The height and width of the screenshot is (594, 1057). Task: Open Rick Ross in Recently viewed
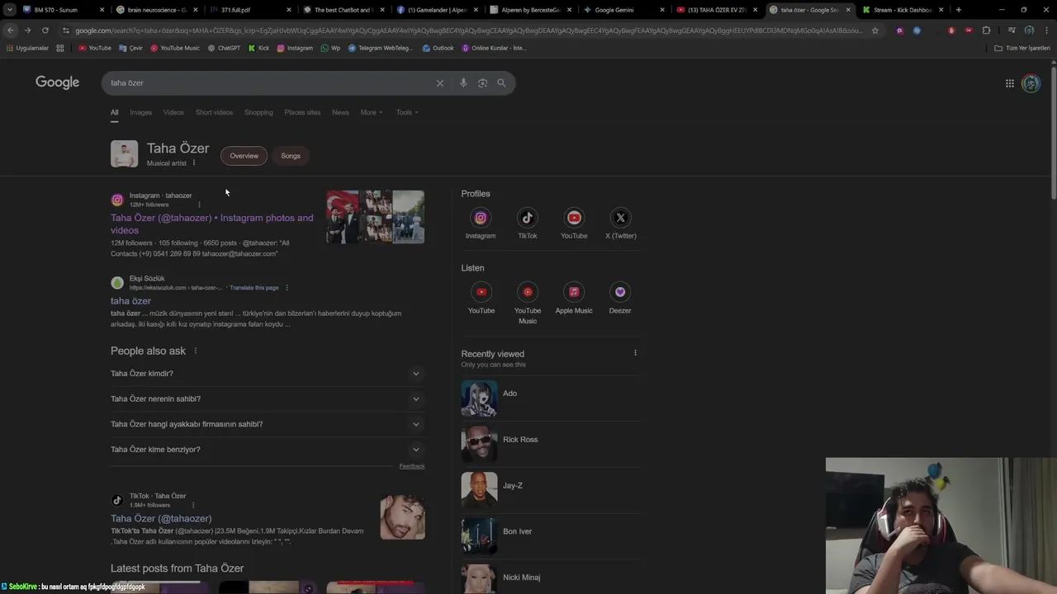[550, 445]
